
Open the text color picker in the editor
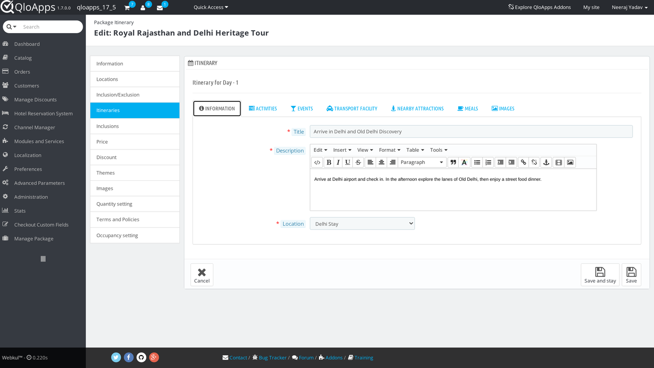click(464, 162)
